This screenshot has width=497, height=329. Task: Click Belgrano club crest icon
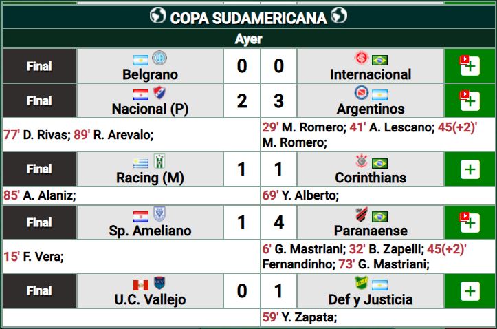160,59
